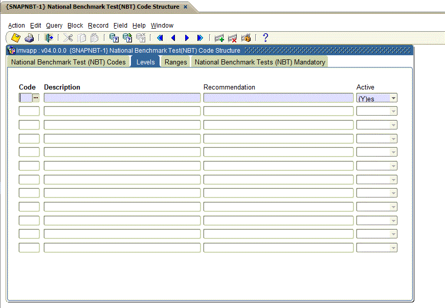Image resolution: width=445 pixels, height=308 pixels.
Task: Go to the first record
Action: [159, 37]
